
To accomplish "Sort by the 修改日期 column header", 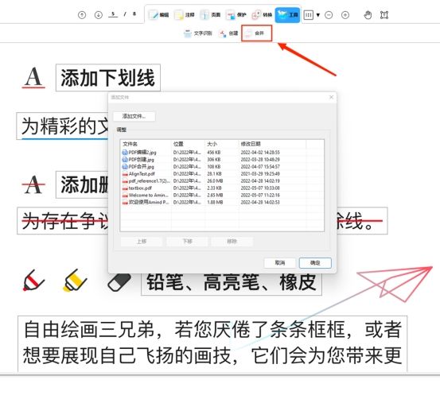I will coord(272,144).
